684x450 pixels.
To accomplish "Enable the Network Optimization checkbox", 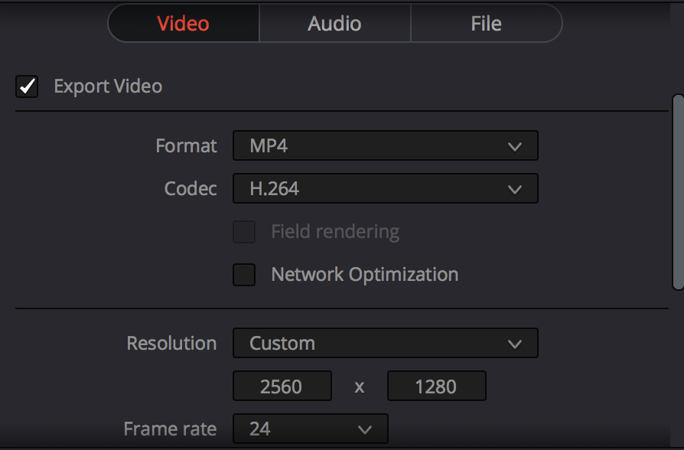I will tap(244, 275).
